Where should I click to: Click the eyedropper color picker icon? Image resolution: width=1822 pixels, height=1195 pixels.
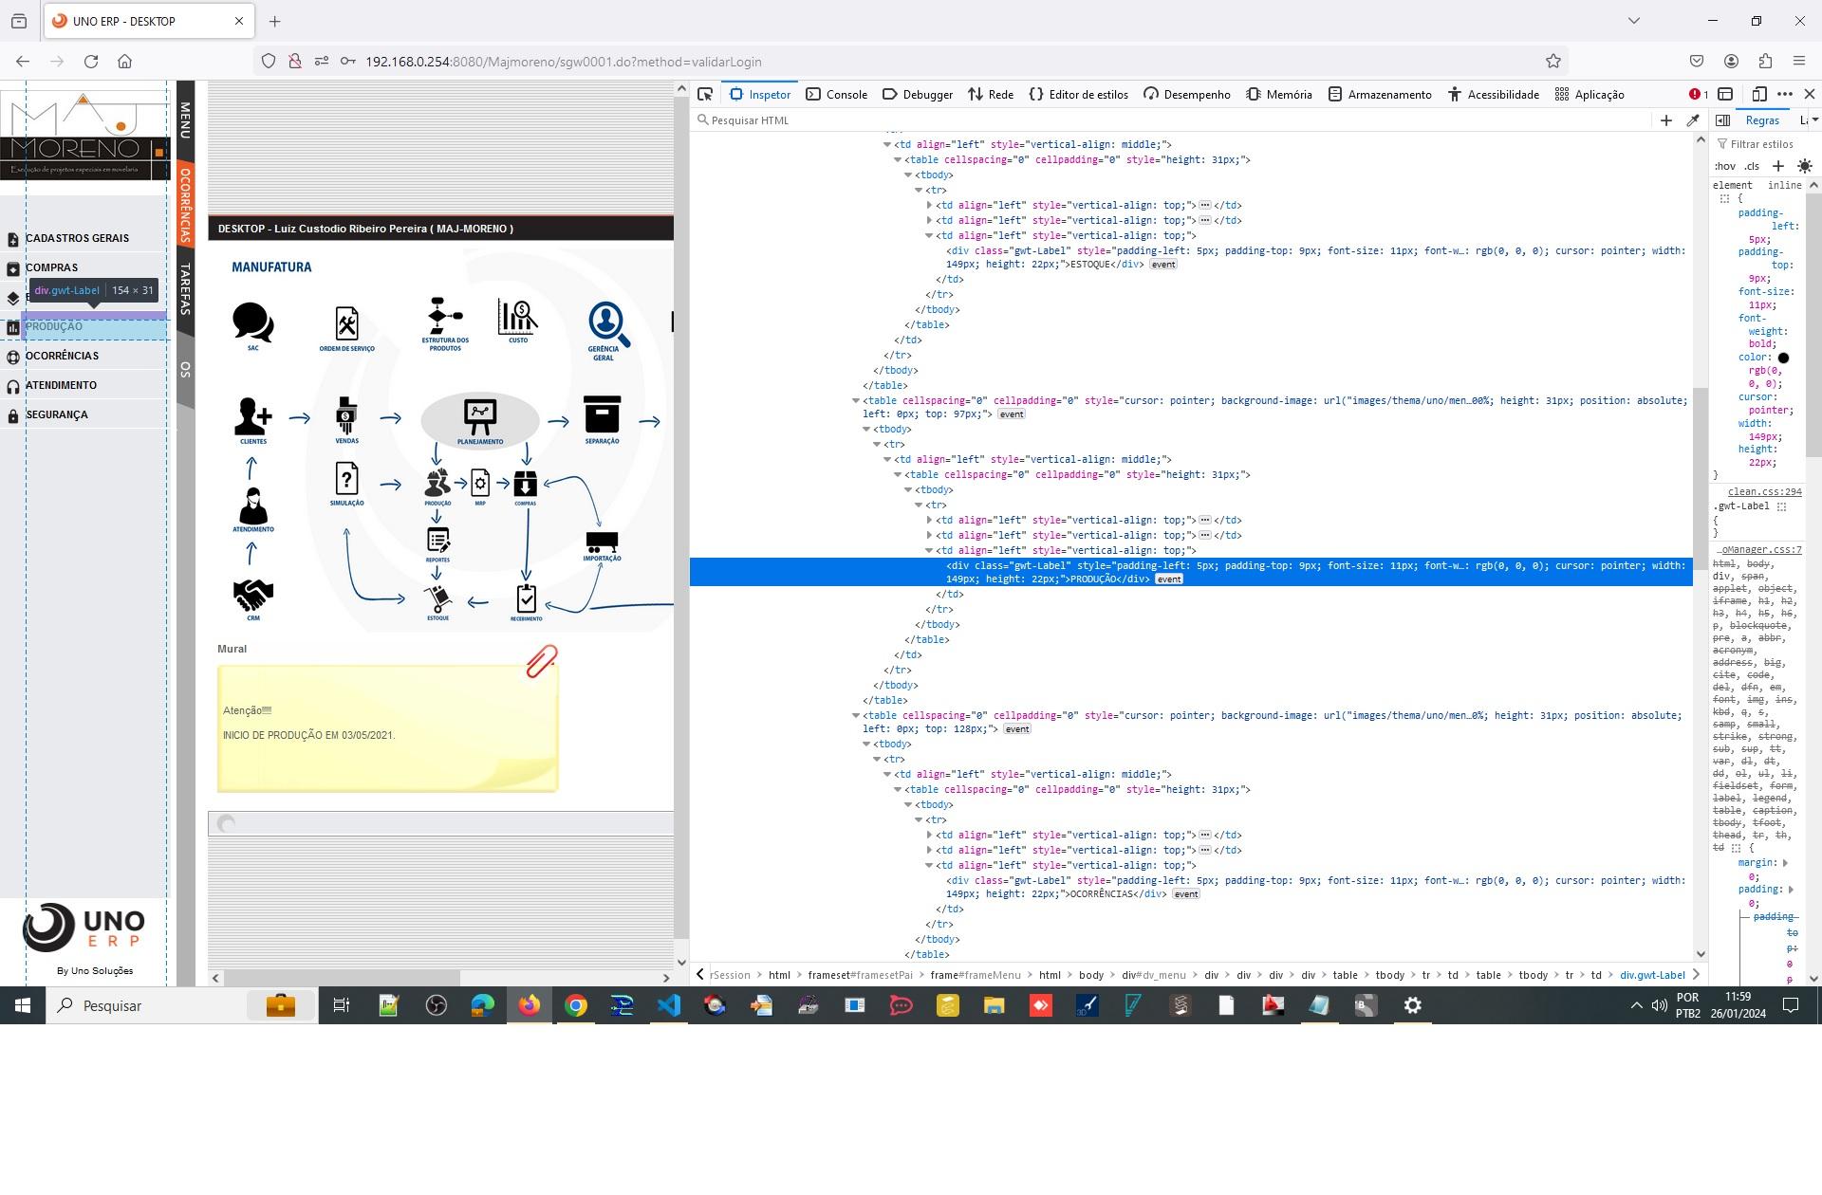[x=1693, y=120]
